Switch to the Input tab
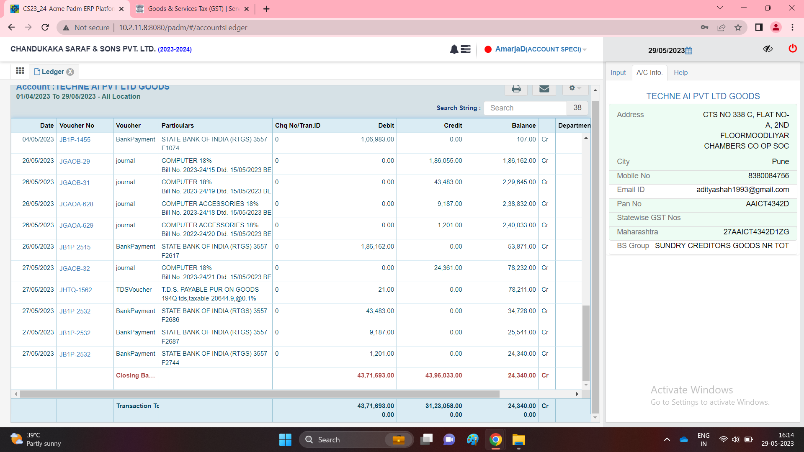The width and height of the screenshot is (804, 452). [x=618, y=72]
